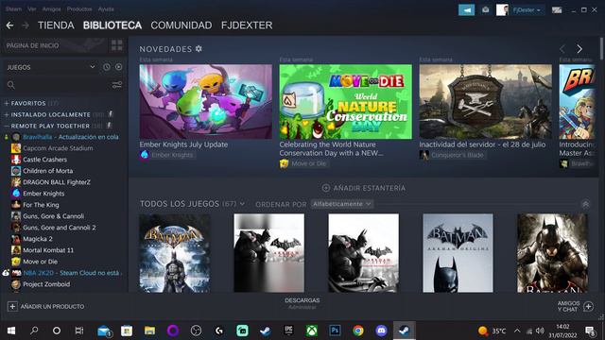Select DRAGON BALL FighterZ in list
The height and width of the screenshot is (340, 605).
pyautogui.click(x=57, y=182)
